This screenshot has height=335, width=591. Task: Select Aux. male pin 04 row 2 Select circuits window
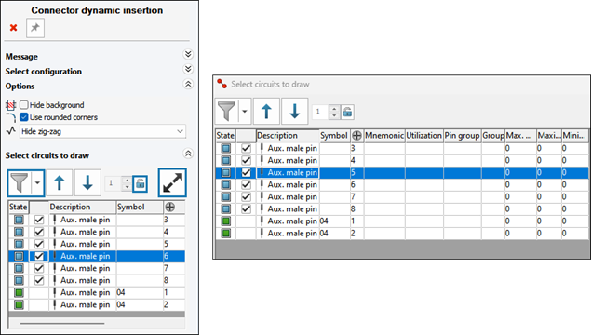(402, 233)
